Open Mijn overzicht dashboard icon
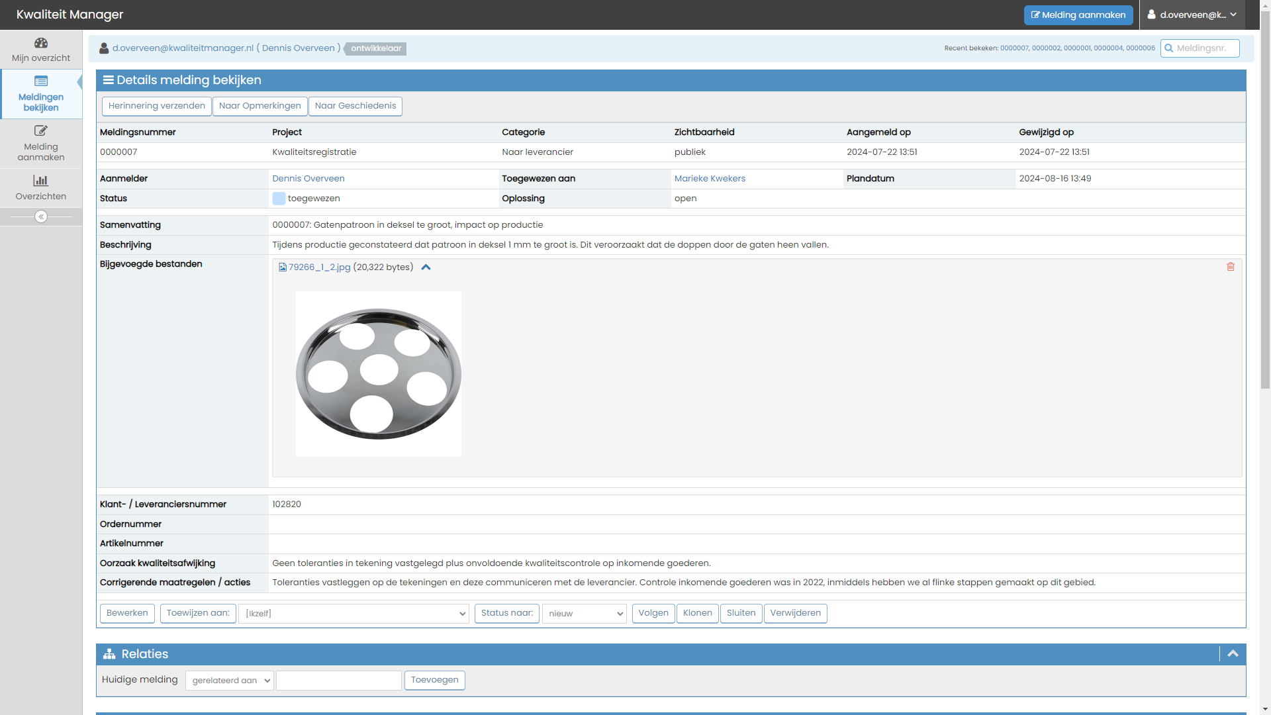This screenshot has width=1271, height=715. (x=41, y=44)
